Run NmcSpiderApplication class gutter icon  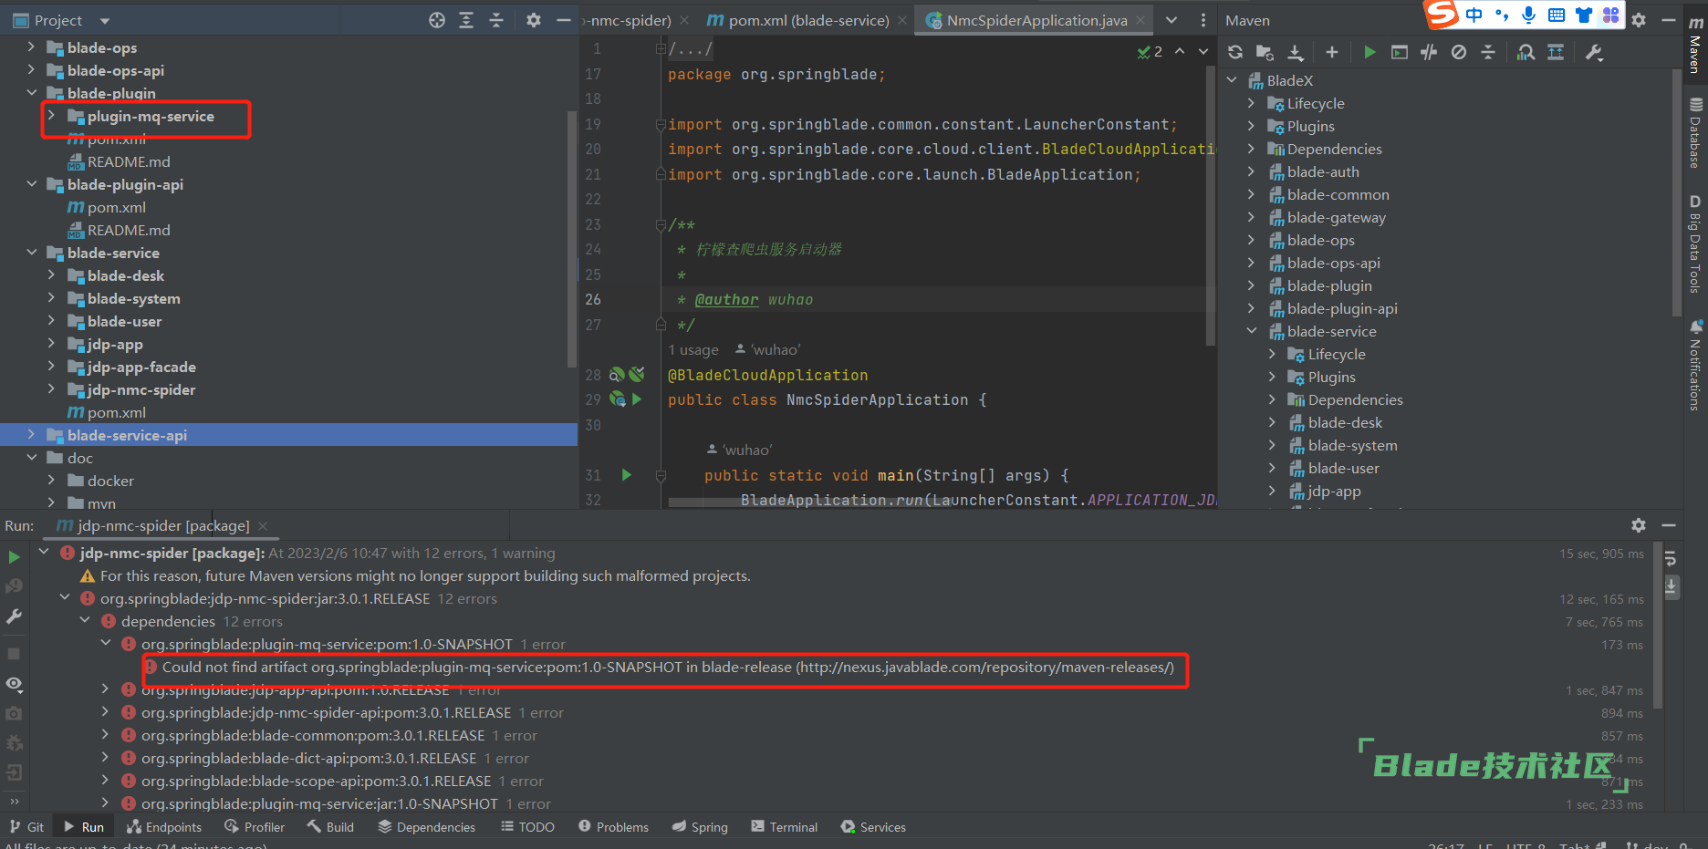(x=637, y=399)
